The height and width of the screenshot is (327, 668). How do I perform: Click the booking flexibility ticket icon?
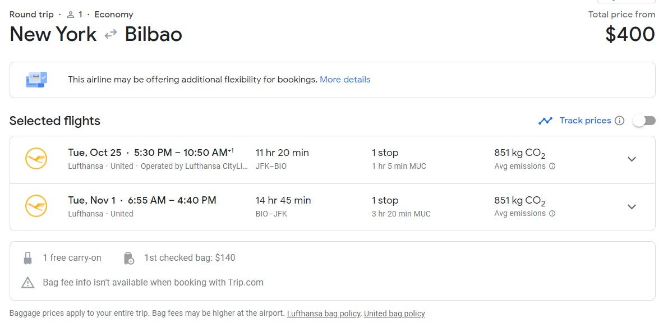(x=36, y=80)
